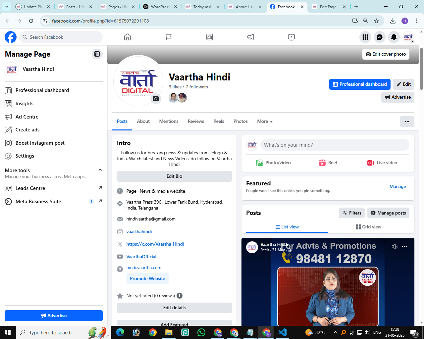Screen dimensions: 424x339
Task: Click the Promote Website button
Action: [147, 278]
